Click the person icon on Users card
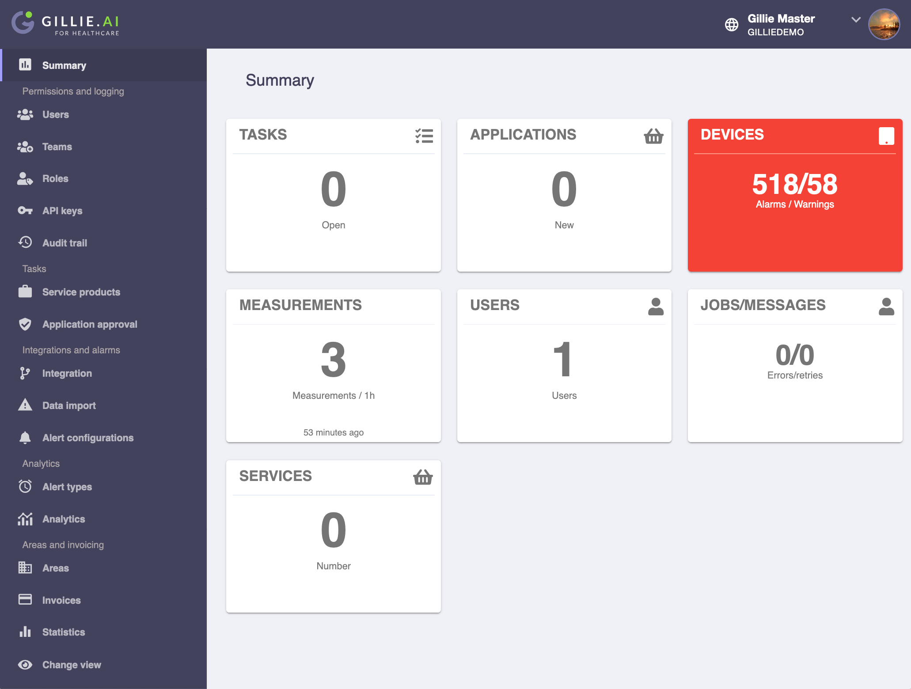 point(656,306)
